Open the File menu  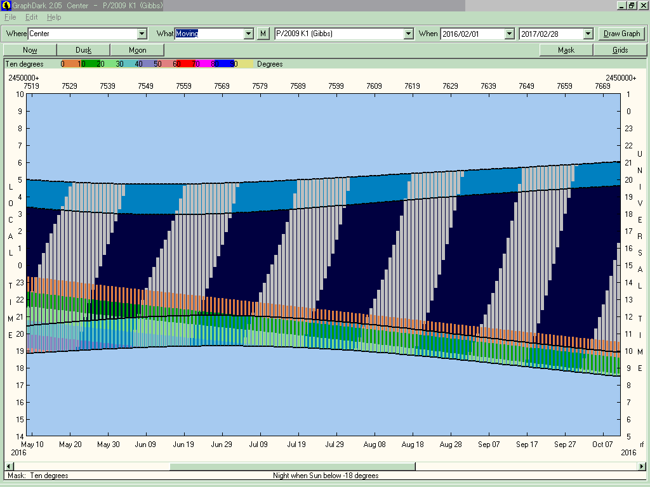tap(10, 17)
